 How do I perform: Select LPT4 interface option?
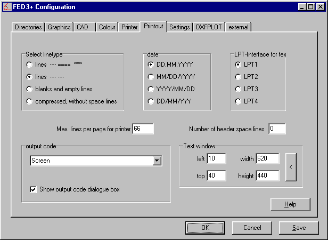pos(238,101)
